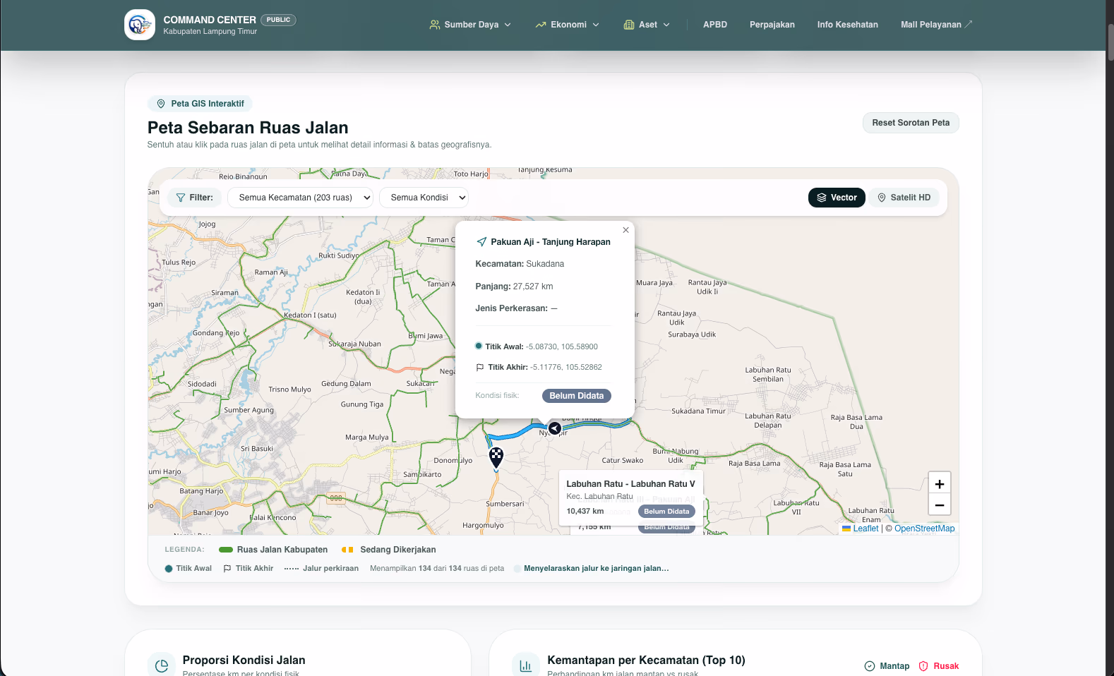The height and width of the screenshot is (676, 1114).
Task: Click the green Ruas Jalan Kabupaten legend swatch
Action: click(x=226, y=550)
